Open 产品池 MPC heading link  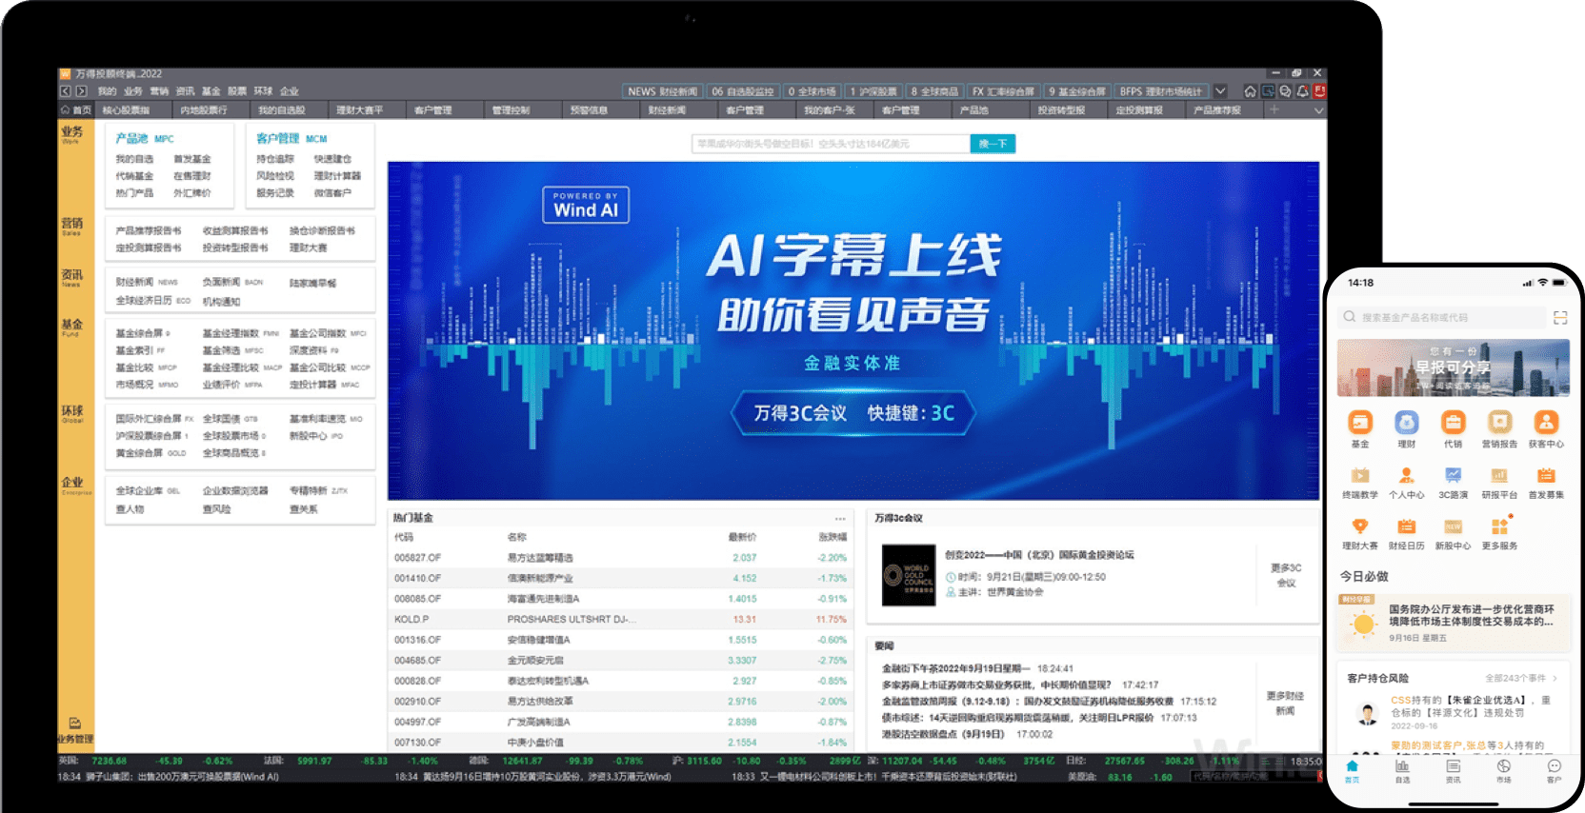145,139
